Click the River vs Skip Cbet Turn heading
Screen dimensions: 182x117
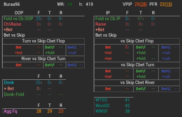pos(43,59)
